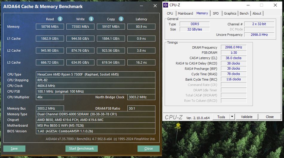The width and height of the screenshot is (284, 158).
Task: Switch to the CPU tab in CPU-Z
Action: point(170,13)
